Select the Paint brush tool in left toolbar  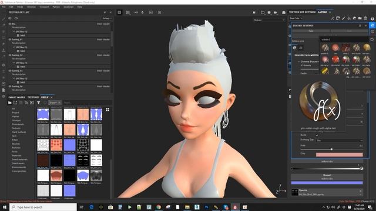tap(4, 19)
